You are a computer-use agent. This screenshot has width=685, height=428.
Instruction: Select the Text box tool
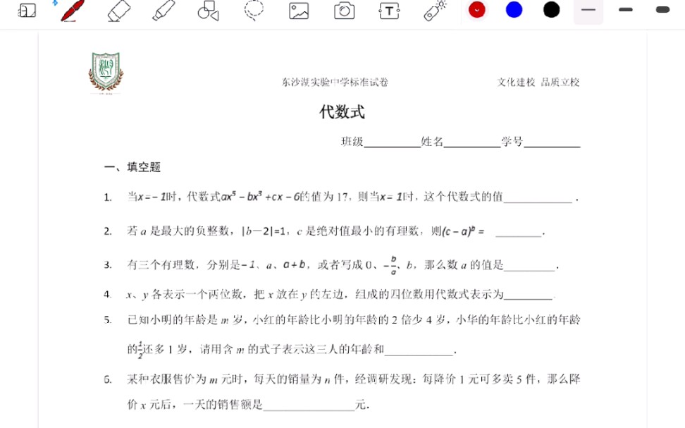389,11
